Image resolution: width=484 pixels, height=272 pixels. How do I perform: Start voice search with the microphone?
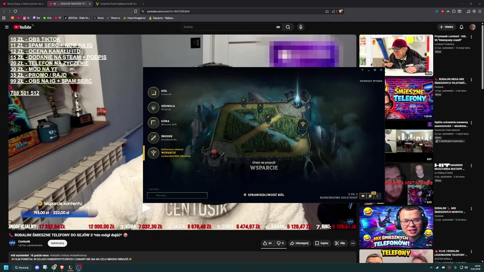pos(301,27)
